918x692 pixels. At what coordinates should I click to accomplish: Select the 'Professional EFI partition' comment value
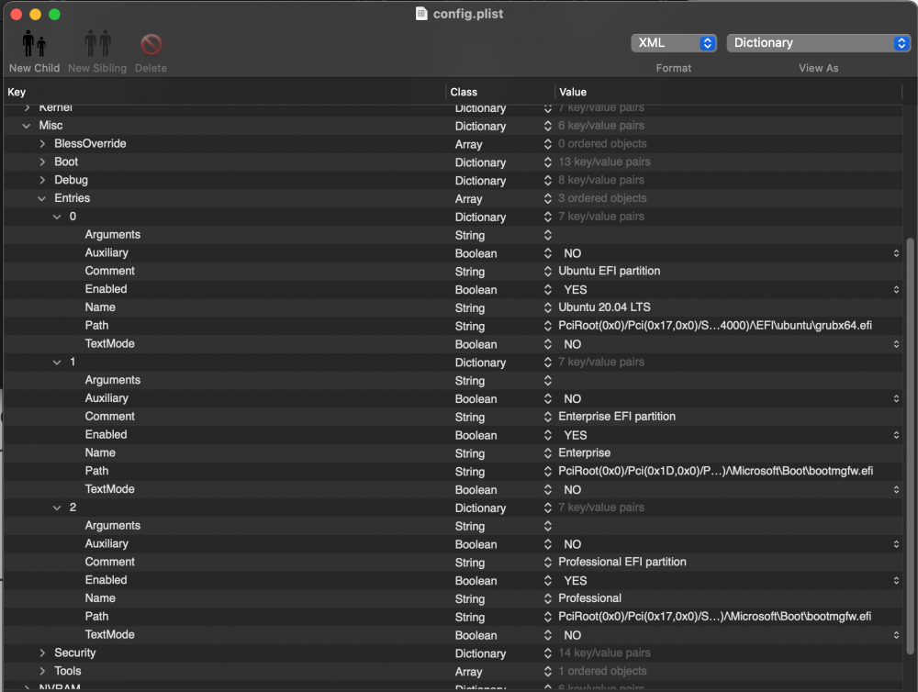click(621, 562)
